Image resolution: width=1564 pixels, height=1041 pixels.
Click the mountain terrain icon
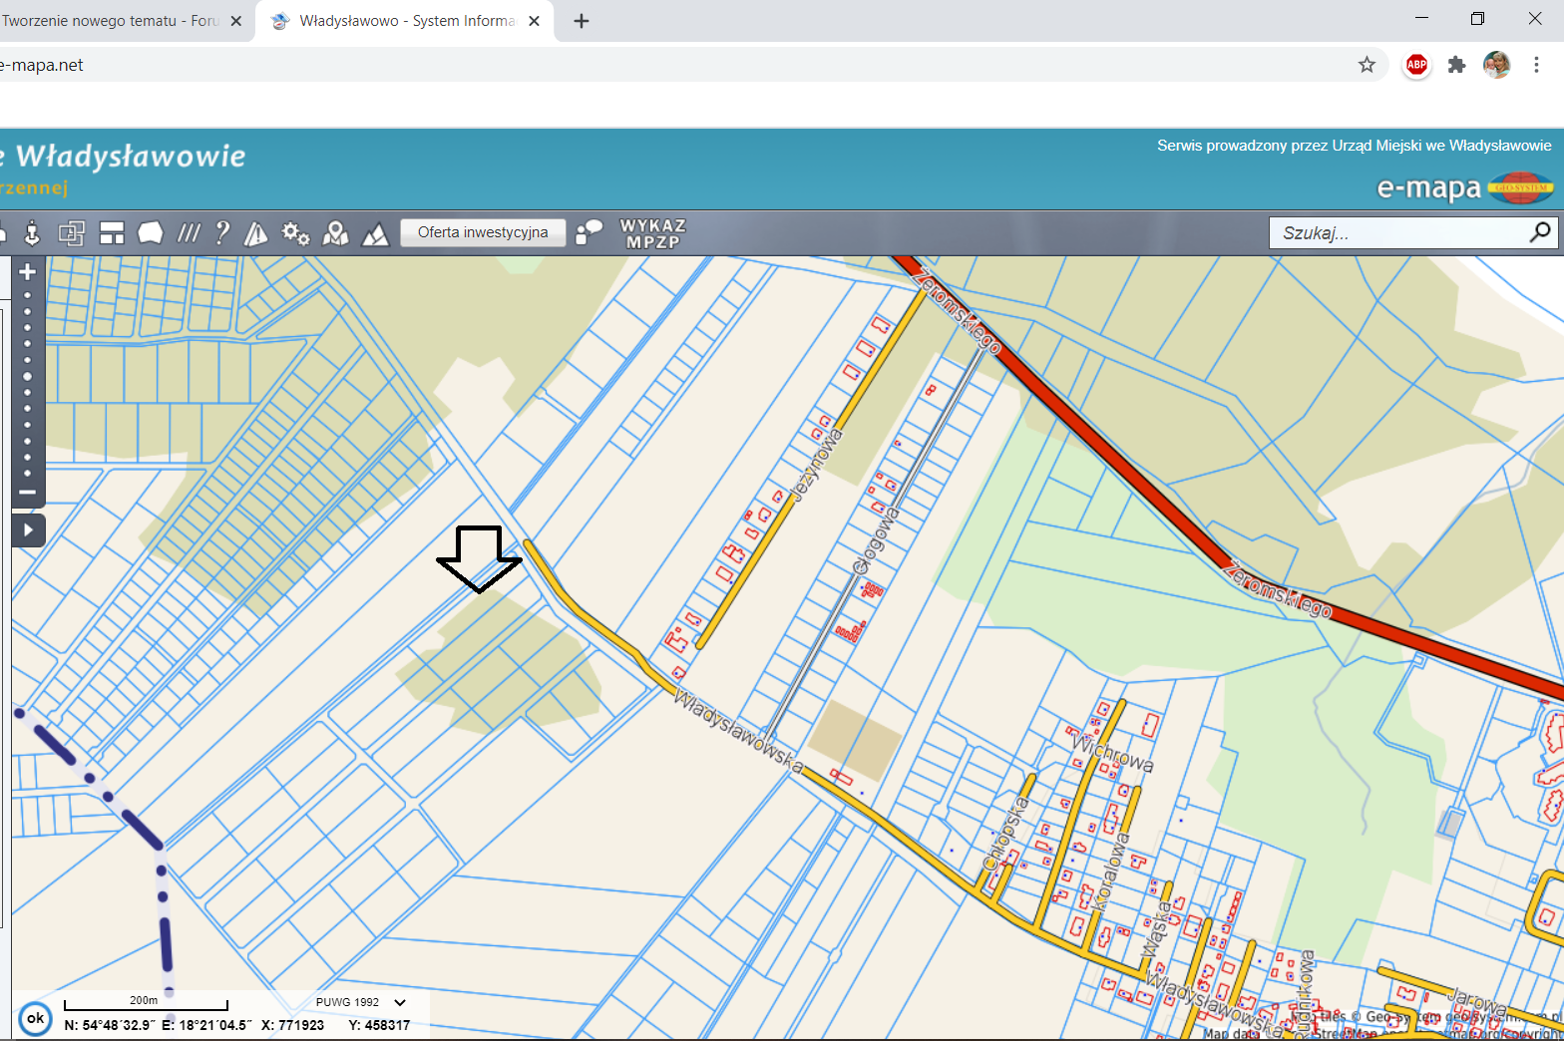tap(375, 234)
